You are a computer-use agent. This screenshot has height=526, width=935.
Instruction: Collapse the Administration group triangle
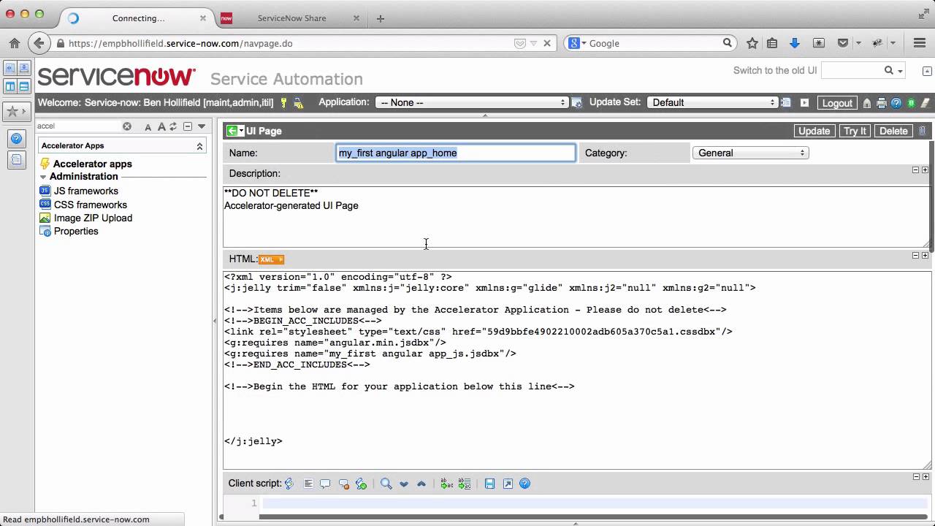click(43, 177)
